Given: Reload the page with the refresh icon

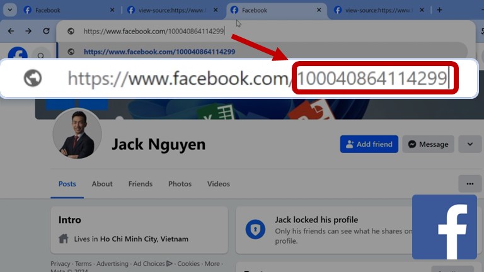Looking at the screenshot, I should (46, 31).
